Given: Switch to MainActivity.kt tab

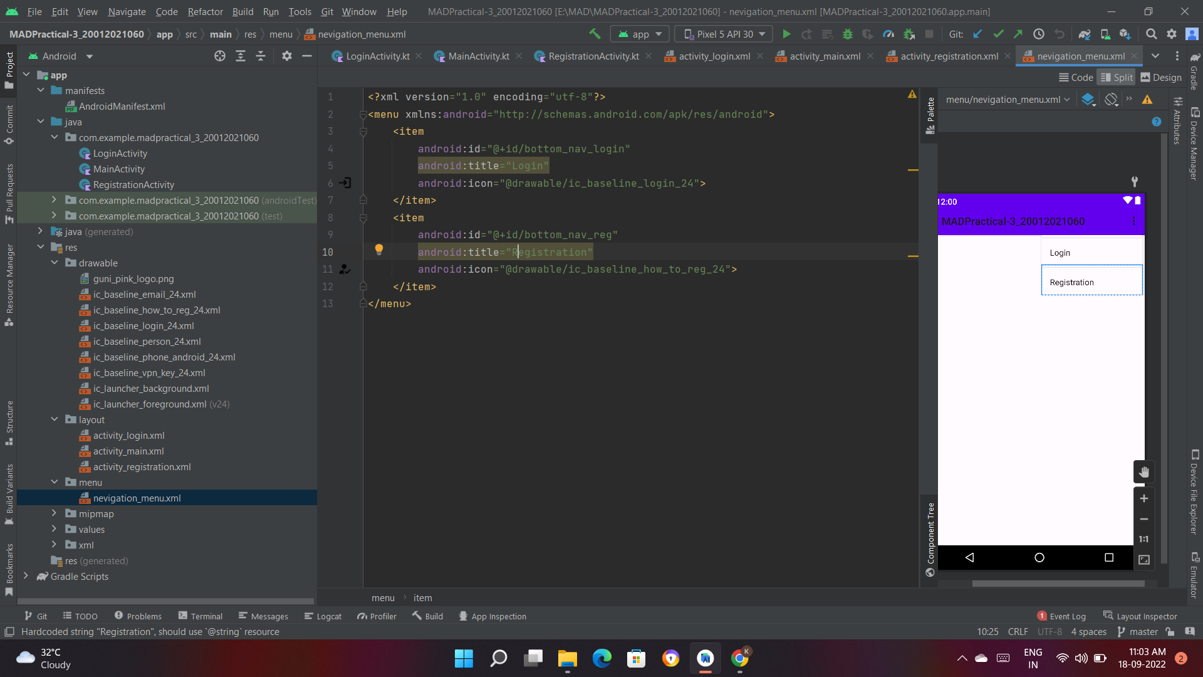Looking at the screenshot, I should [x=479, y=56].
